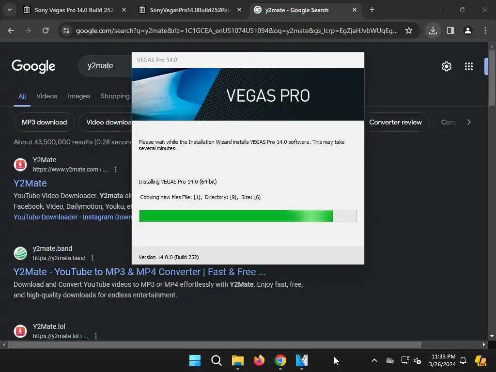Open the Y2Mate result title link
The height and width of the screenshot is (372, 496).
[x=30, y=183]
